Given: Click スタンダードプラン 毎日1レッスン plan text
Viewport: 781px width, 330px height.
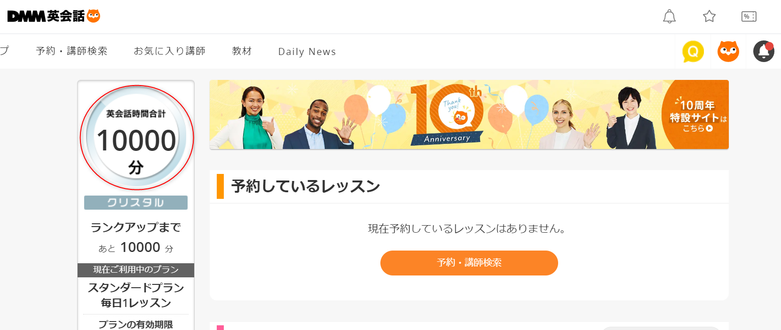Looking at the screenshot, I should click(x=136, y=295).
